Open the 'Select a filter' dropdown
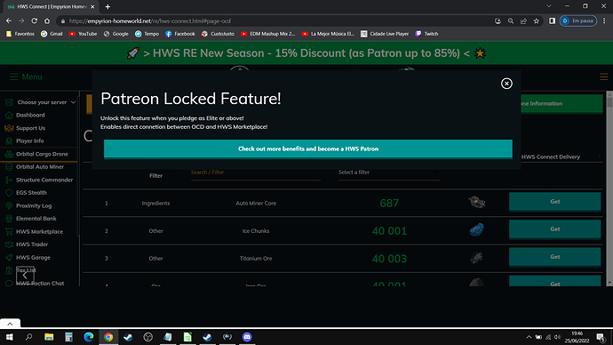Image resolution: width=613 pixels, height=345 pixels. coord(389,172)
